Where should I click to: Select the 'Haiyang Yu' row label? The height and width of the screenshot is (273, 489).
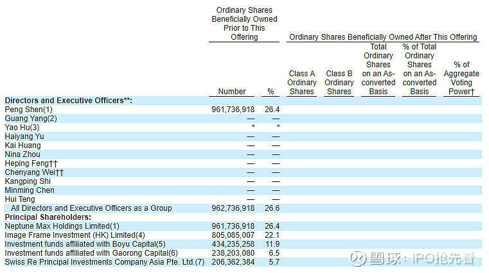(24, 136)
